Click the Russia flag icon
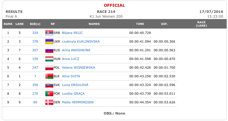This screenshot has width=228, height=121. (x=49, y=50)
